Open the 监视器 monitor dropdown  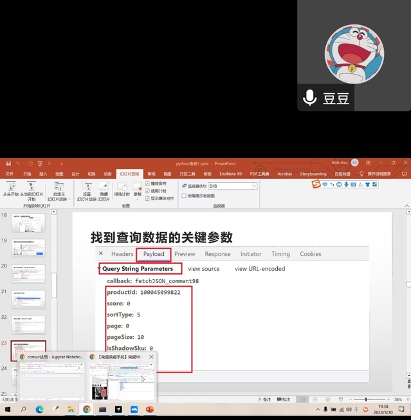pyautogui.click(x=255, y=186)
